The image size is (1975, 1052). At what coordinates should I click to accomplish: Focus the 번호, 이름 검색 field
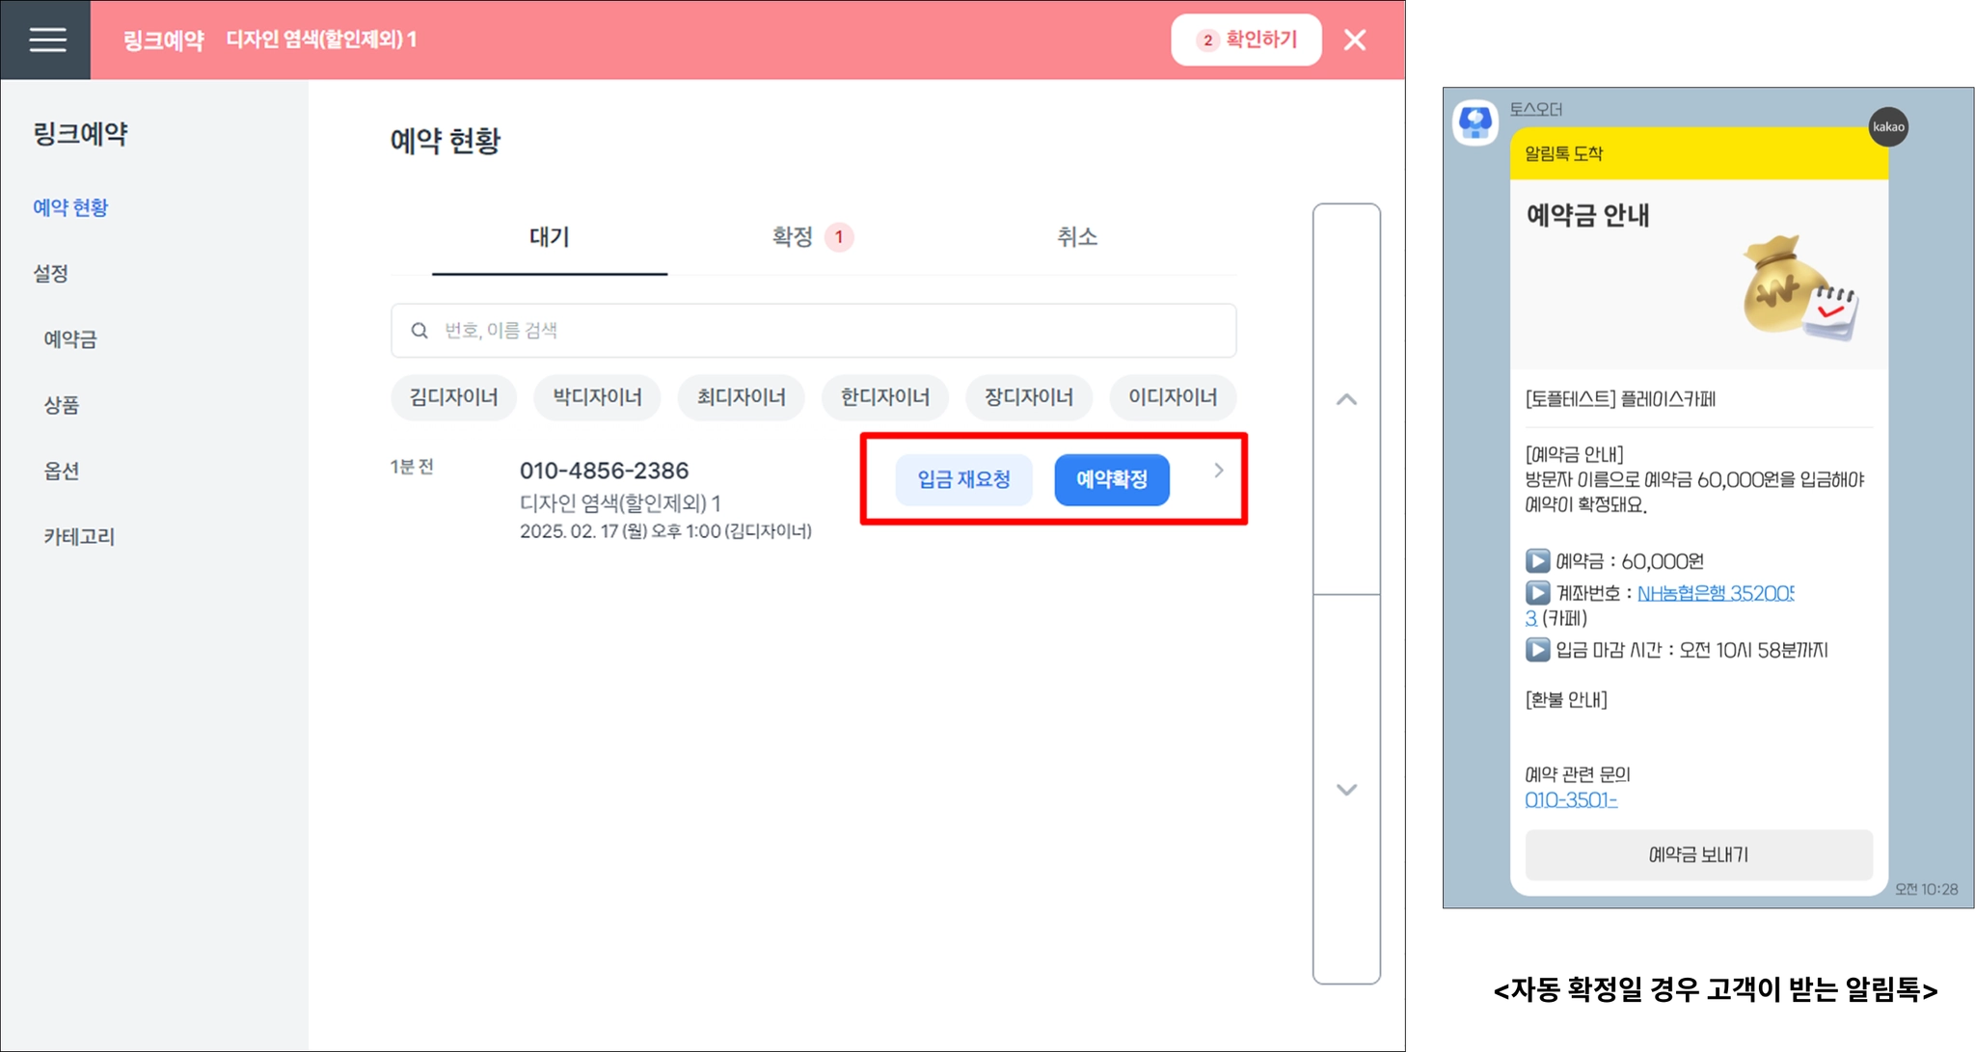click(x=829, y=331)
